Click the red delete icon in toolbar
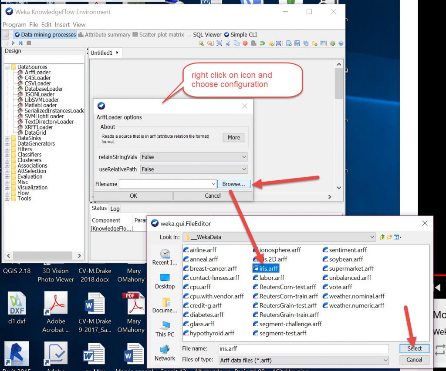This screenshot has width=446, height=371. tap(245, 43)
